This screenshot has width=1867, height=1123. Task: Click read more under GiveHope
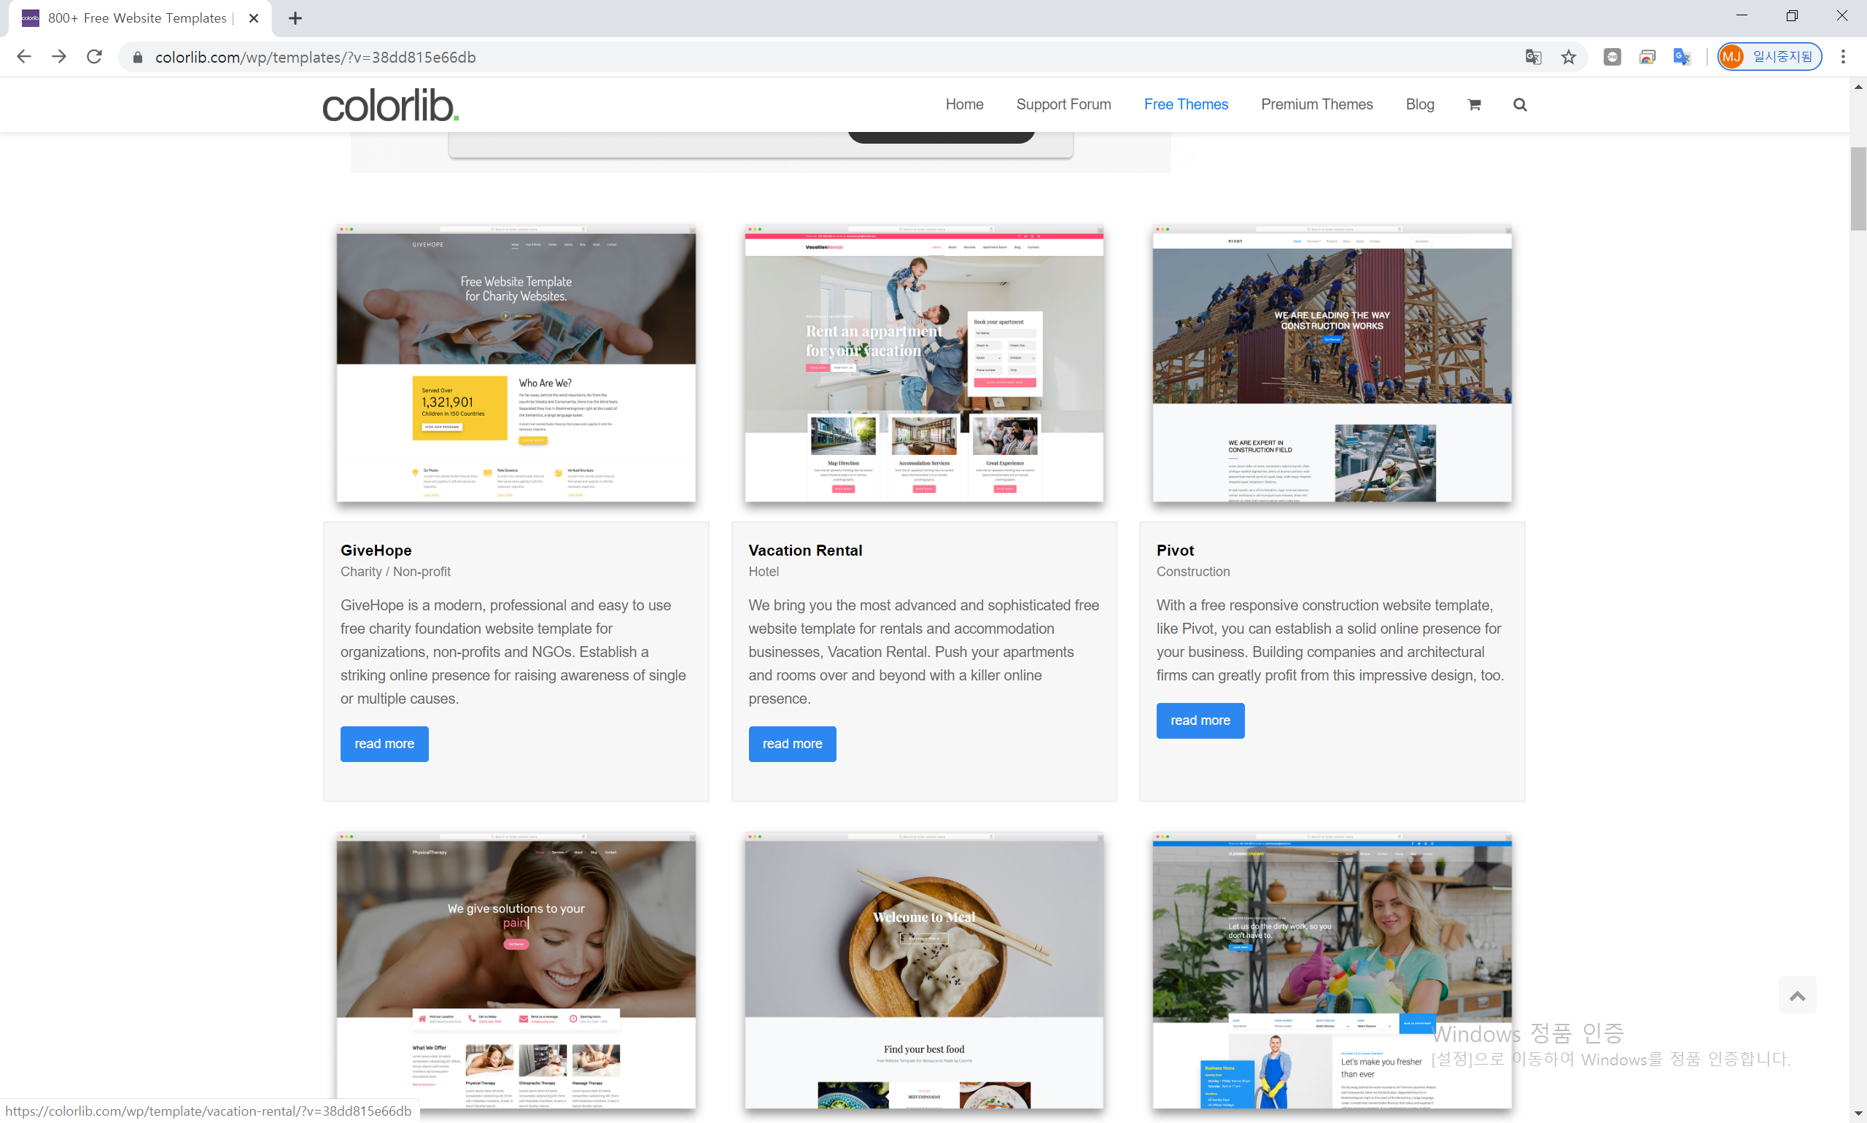pyautogui.click(x=384, y=744)
